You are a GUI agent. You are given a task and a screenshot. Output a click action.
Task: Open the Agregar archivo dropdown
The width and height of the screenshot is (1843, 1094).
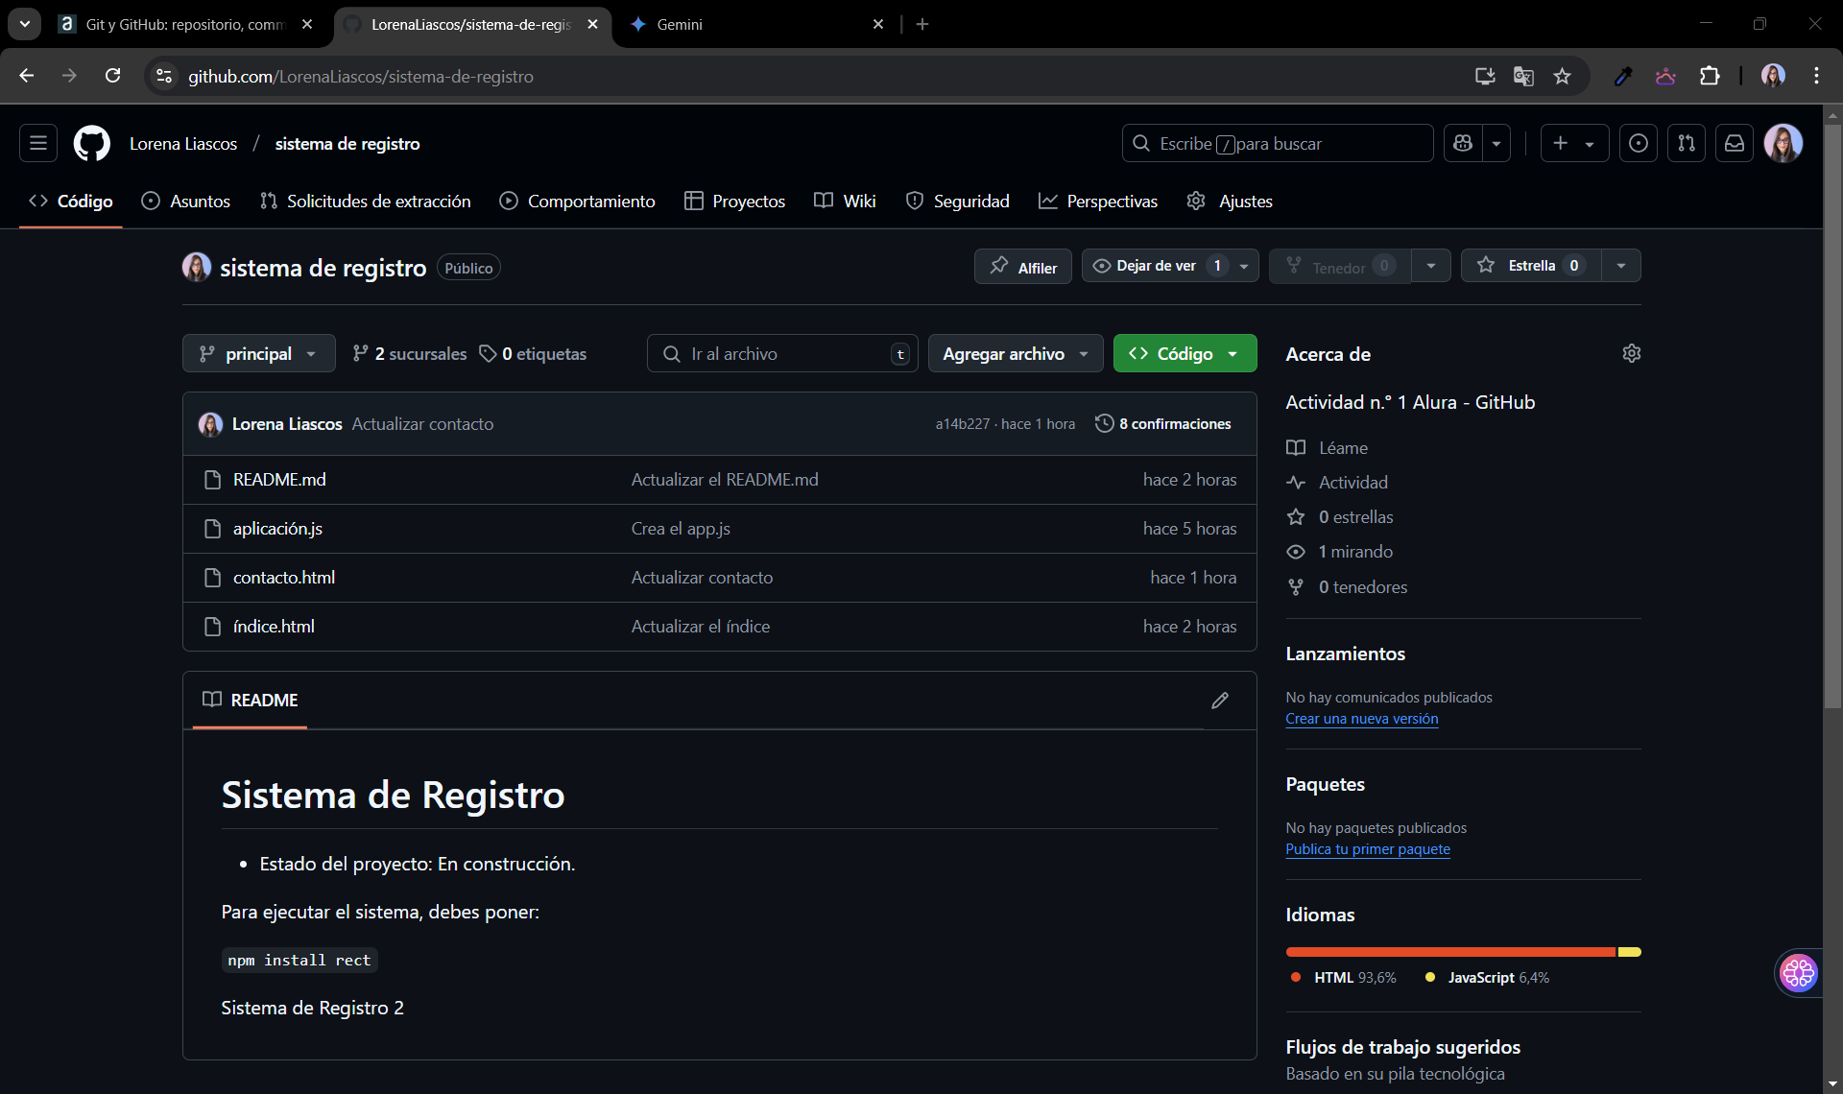1016,353
